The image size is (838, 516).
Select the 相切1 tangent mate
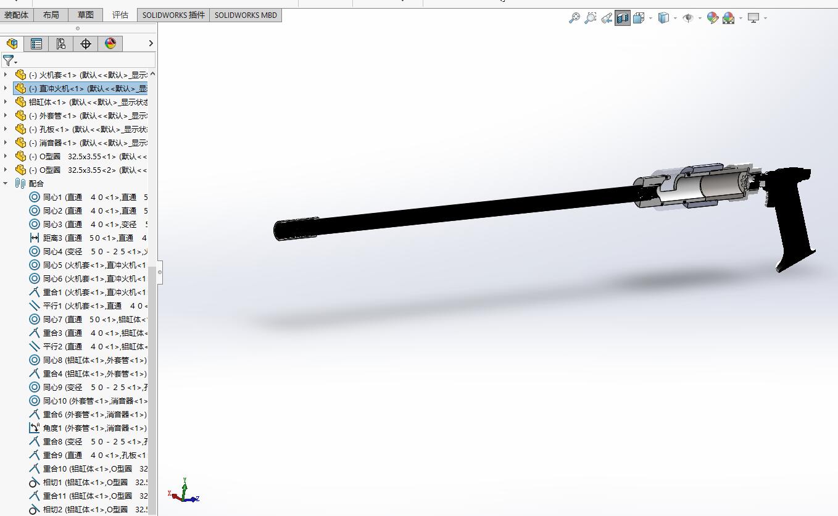tap(88, 482)
